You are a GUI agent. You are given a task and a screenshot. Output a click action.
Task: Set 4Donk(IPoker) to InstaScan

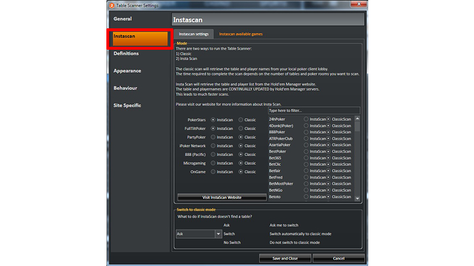[306, 125]
